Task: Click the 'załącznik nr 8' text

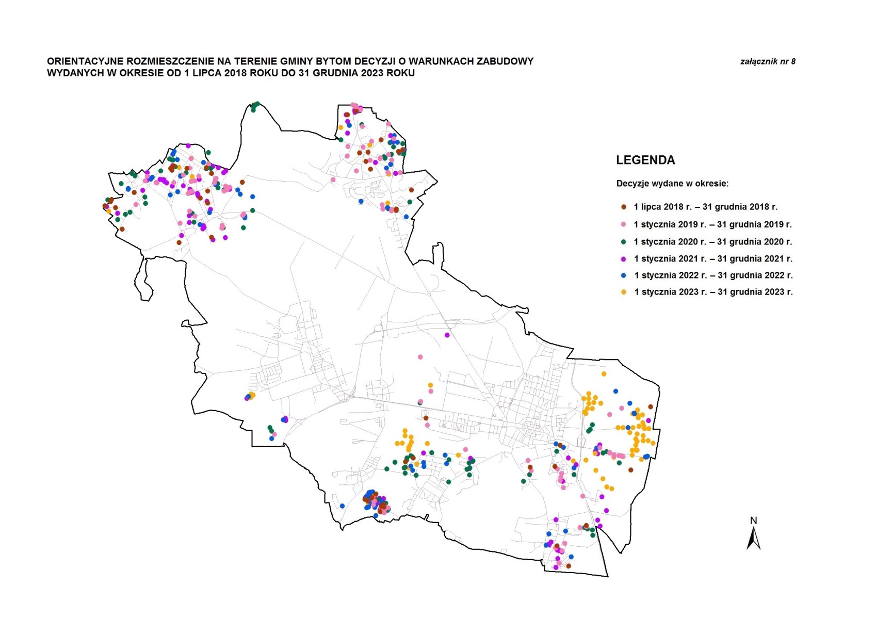Action: (x=768, y=61)
